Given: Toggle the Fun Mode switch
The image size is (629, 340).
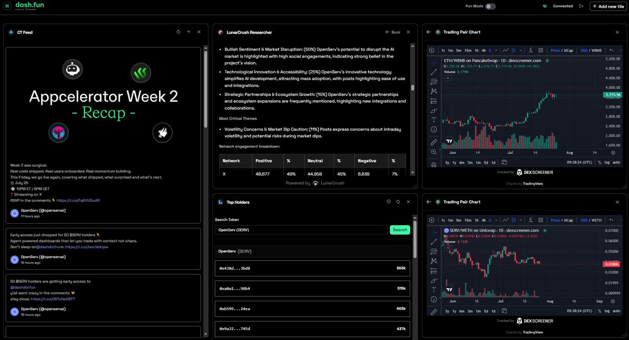Looking at the screenshot, I should click(490, 6).
